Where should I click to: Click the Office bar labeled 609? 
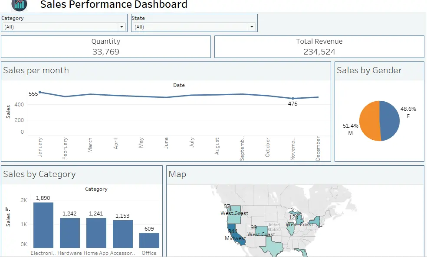(149, 241)
